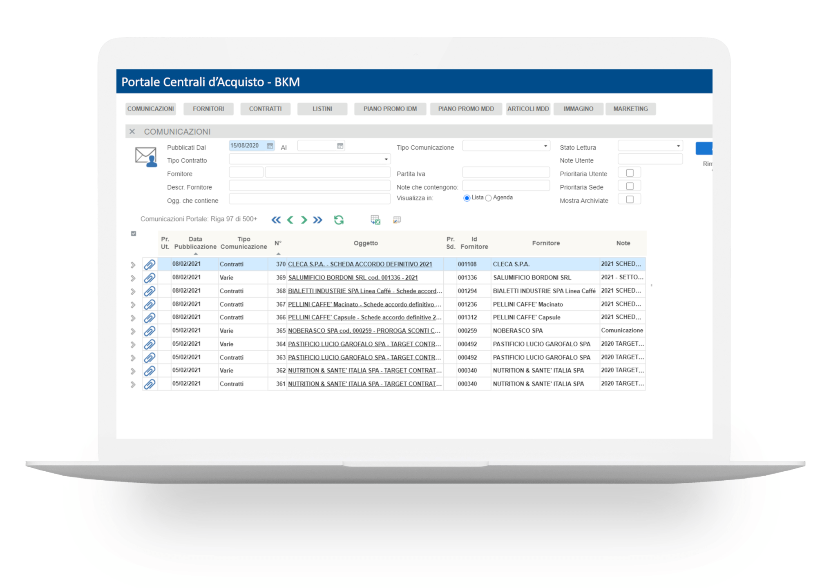Click the Descr. Fornitore input field

[309, 186]
